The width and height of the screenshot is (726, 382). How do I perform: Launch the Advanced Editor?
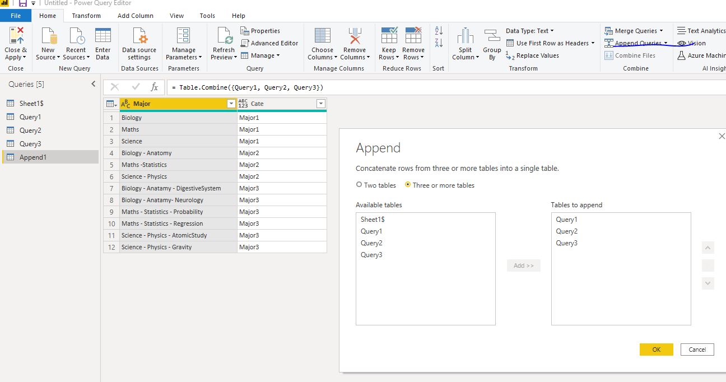pos(269,43)
